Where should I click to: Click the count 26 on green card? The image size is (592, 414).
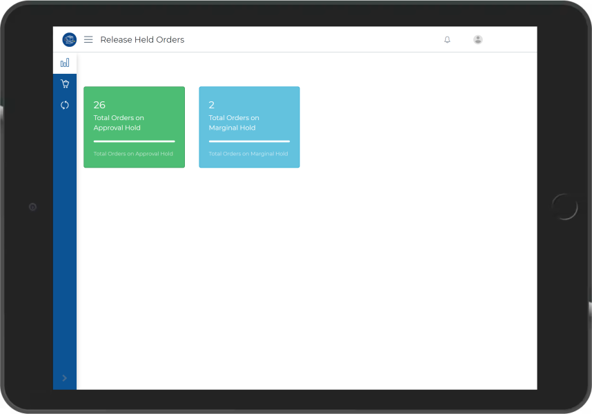point(99,105)
